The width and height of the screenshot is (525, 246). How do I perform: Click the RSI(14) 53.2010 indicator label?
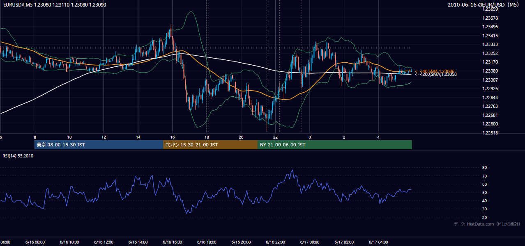tap(18, 156)
